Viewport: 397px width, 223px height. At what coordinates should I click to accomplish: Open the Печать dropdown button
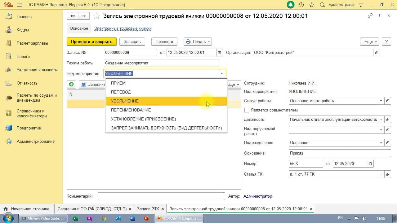point(198,42)
